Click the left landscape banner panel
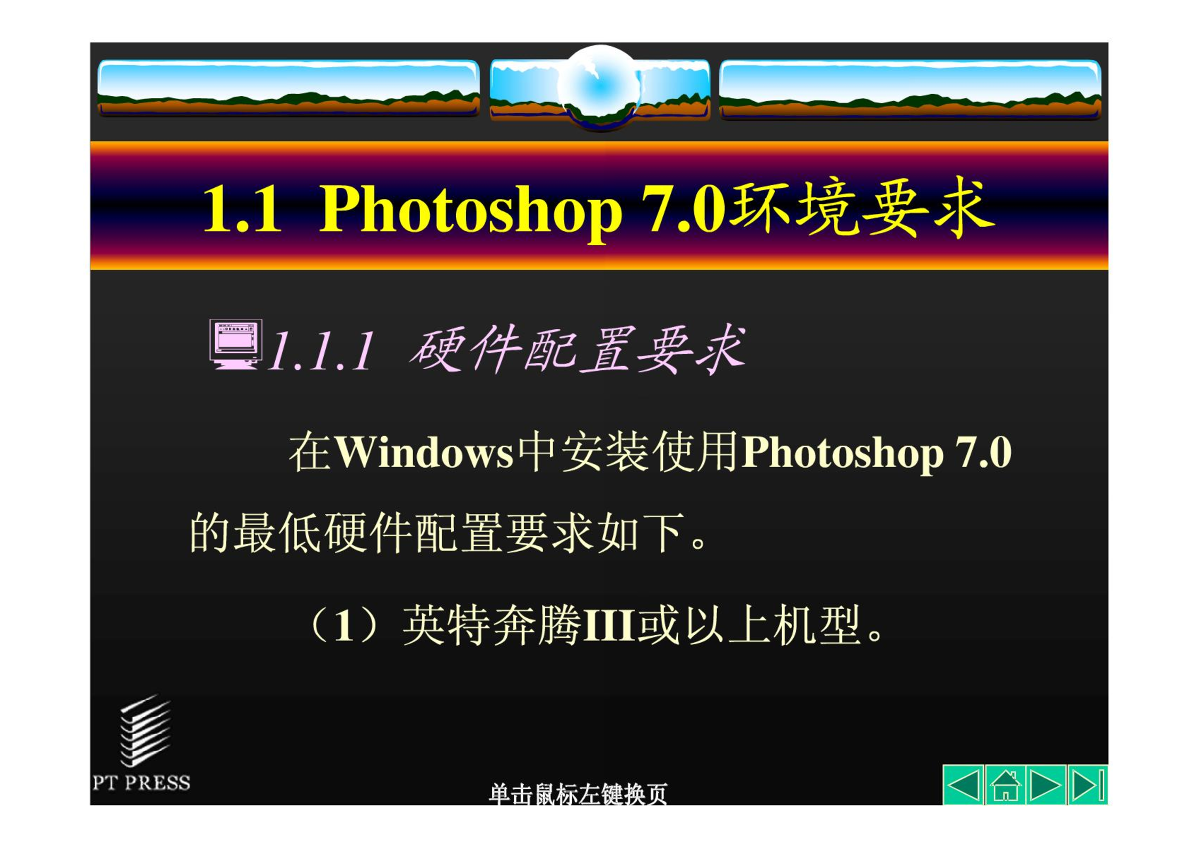 pyautogui.click(x=289, y=88)
